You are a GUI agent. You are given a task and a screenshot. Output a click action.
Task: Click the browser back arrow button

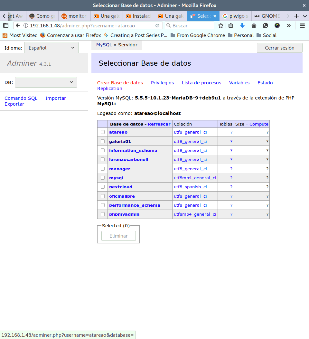[x=18, y=25]
